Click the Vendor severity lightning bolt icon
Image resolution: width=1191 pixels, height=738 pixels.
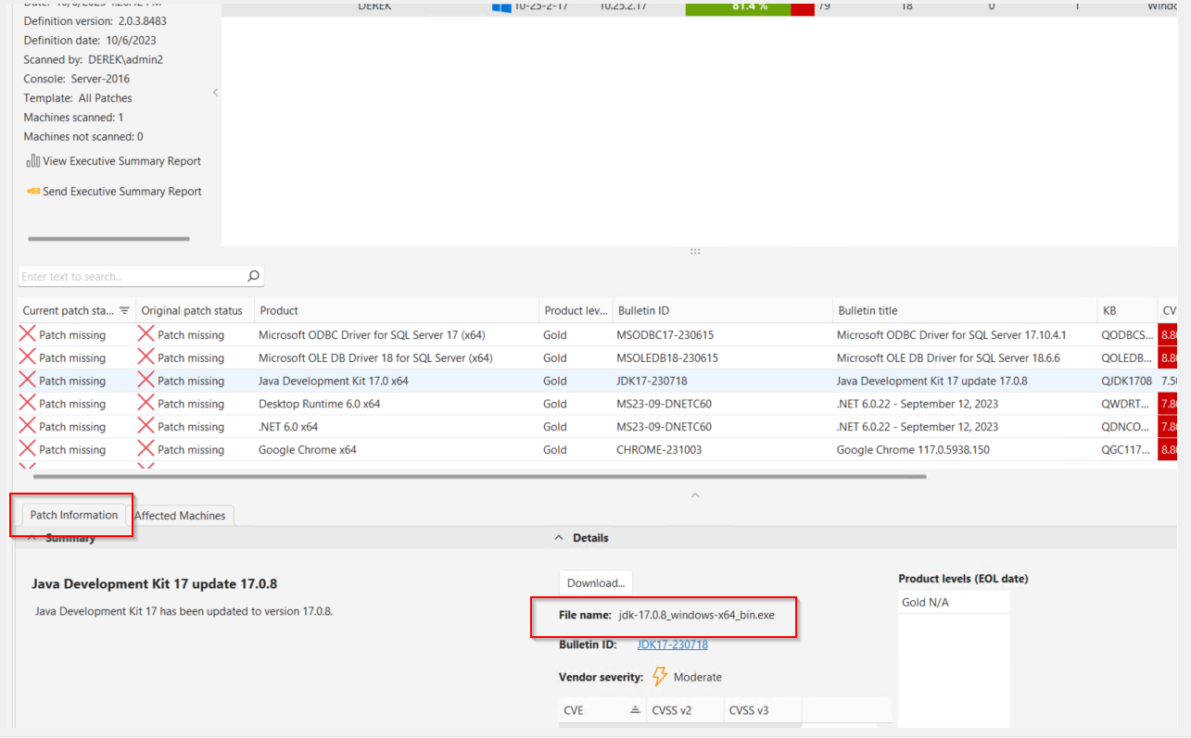pos(660,677)
